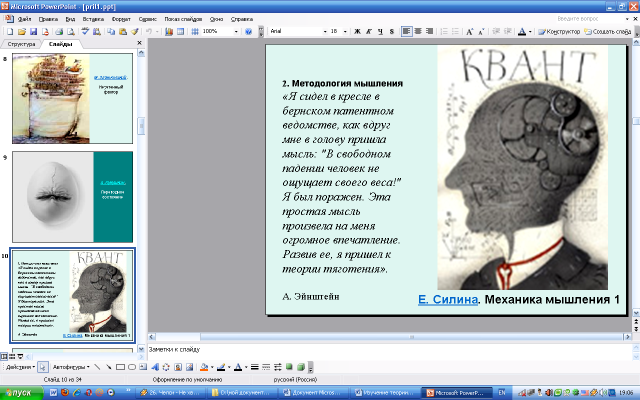Open the Arial font name dropdown
The image size is (640, 400).
324,31
